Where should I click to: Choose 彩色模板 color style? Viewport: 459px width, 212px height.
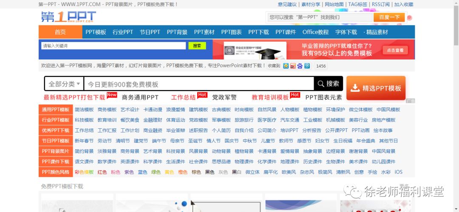pyautogui.click(x=84, y=172)
